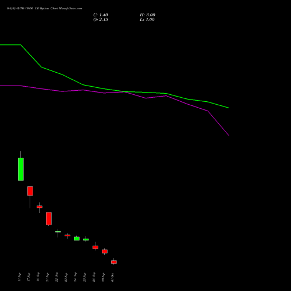Click the green candle for 24 Sep

[x=77, y=239]
